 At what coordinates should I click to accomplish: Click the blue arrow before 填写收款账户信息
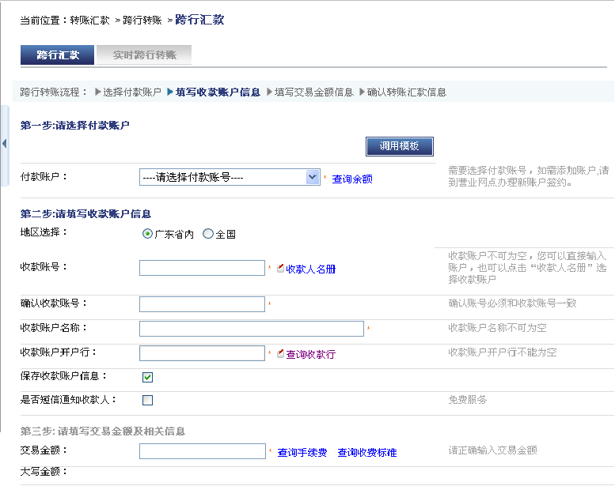pyautogui.click(x=170, y=92)
